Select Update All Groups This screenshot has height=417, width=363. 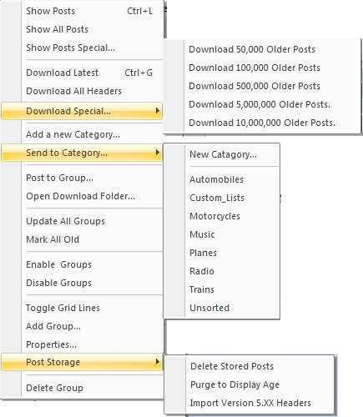click(x=82, y=221)
